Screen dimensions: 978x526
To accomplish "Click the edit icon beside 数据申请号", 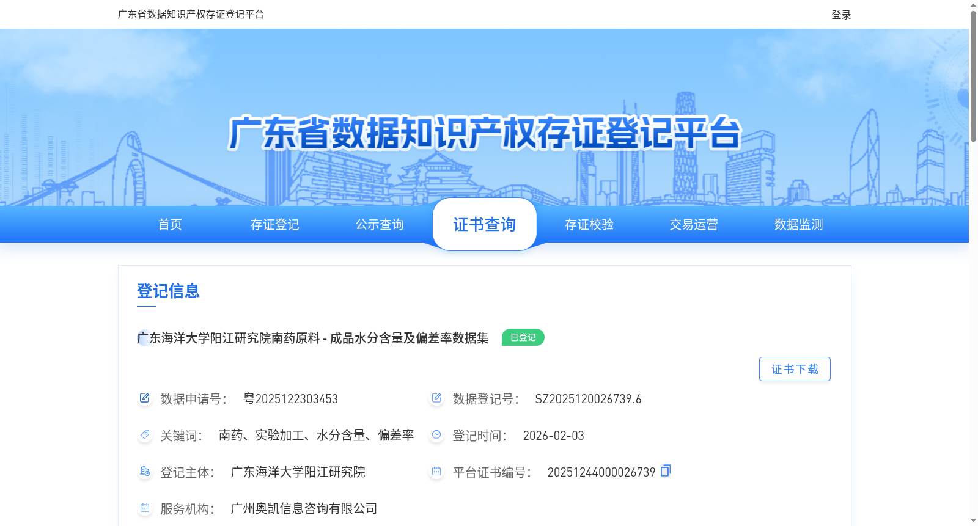I will pyautogui.click(x=144, y=398).
